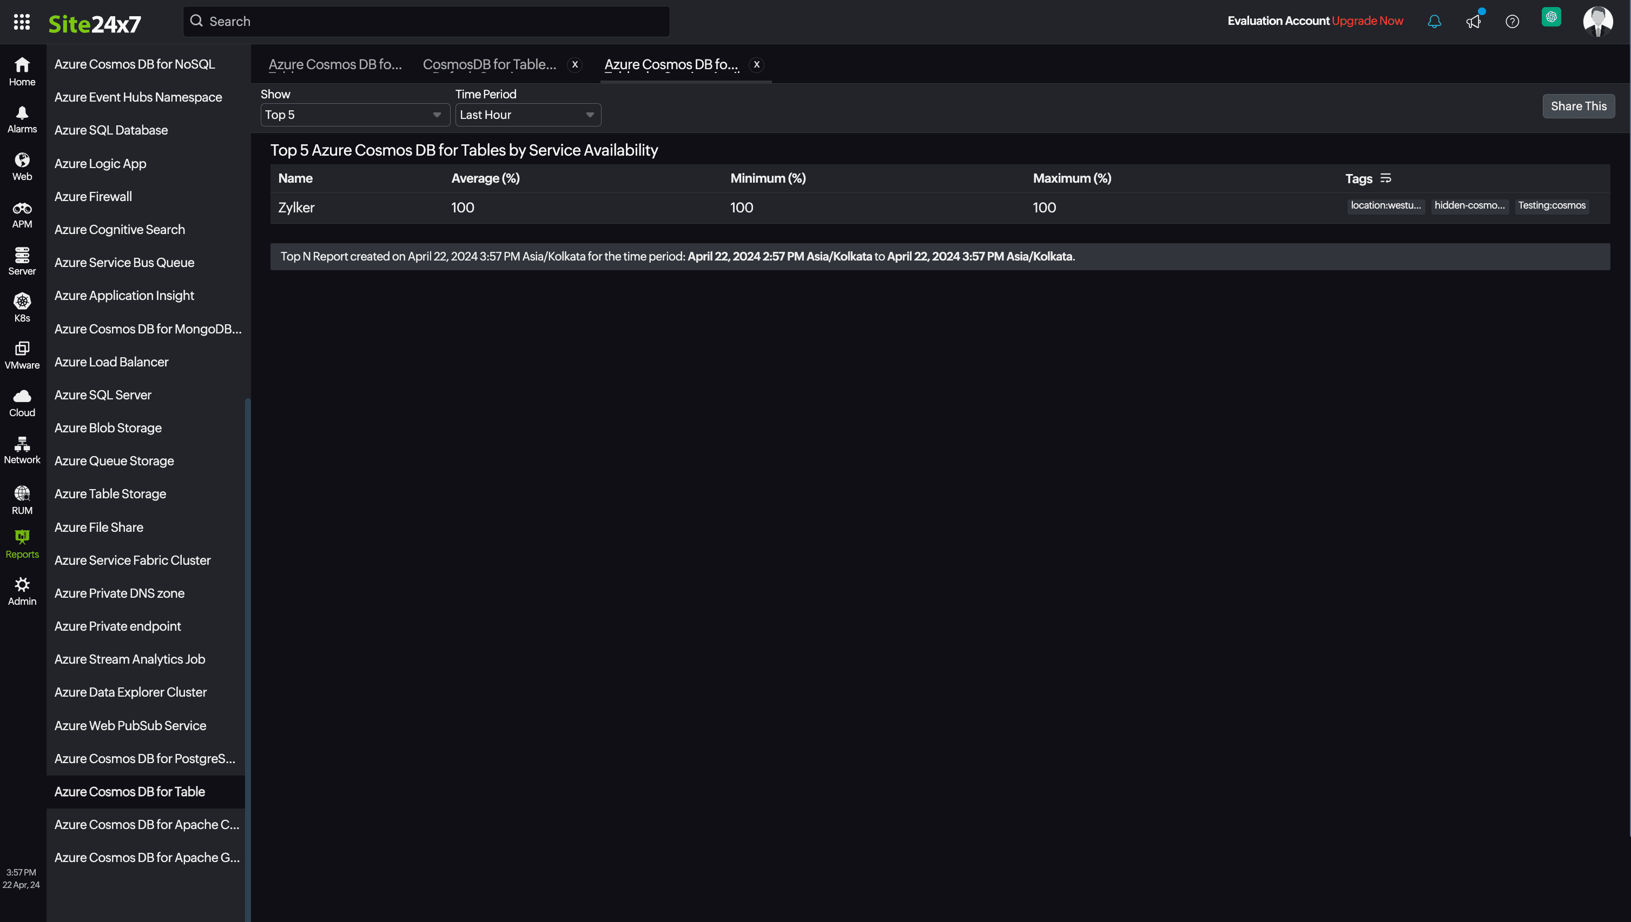Open Alarms in the left sidebar

click(22, 119)
